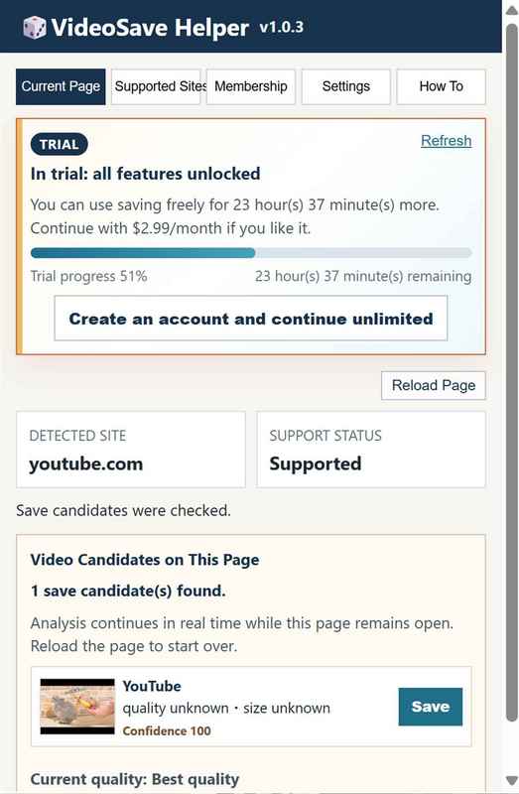This screenshot has width=519, height=794.
Task: Click the VideoSave Helper dice logo icon
Action: [x=35, y=28]
